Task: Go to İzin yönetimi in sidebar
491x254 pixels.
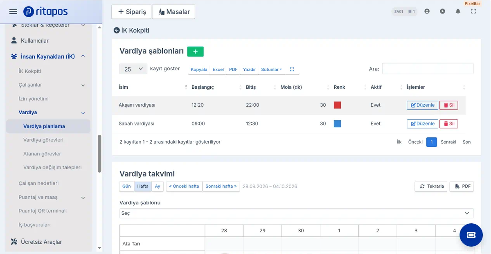Action: pyautogui.click(x=34, y=99)
